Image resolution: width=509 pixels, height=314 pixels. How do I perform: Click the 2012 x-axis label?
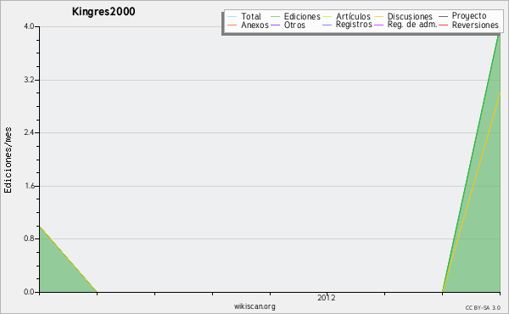tap(327, 297)
